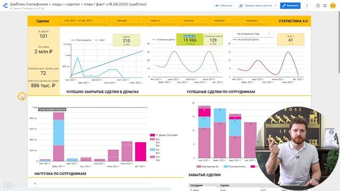This screenshot has width=340, height=191.
Task: Click the Успешные сделки 129 scorecard
Action: (x=213, y=40)
